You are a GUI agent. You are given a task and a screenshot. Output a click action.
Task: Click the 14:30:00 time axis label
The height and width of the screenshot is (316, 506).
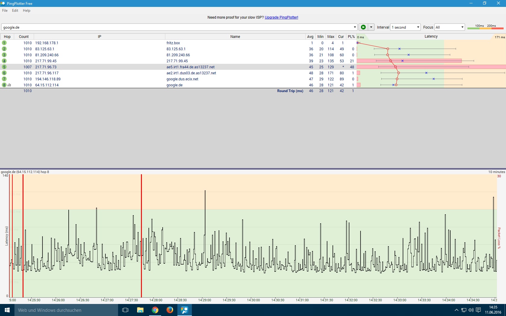[x=253, y=300]
